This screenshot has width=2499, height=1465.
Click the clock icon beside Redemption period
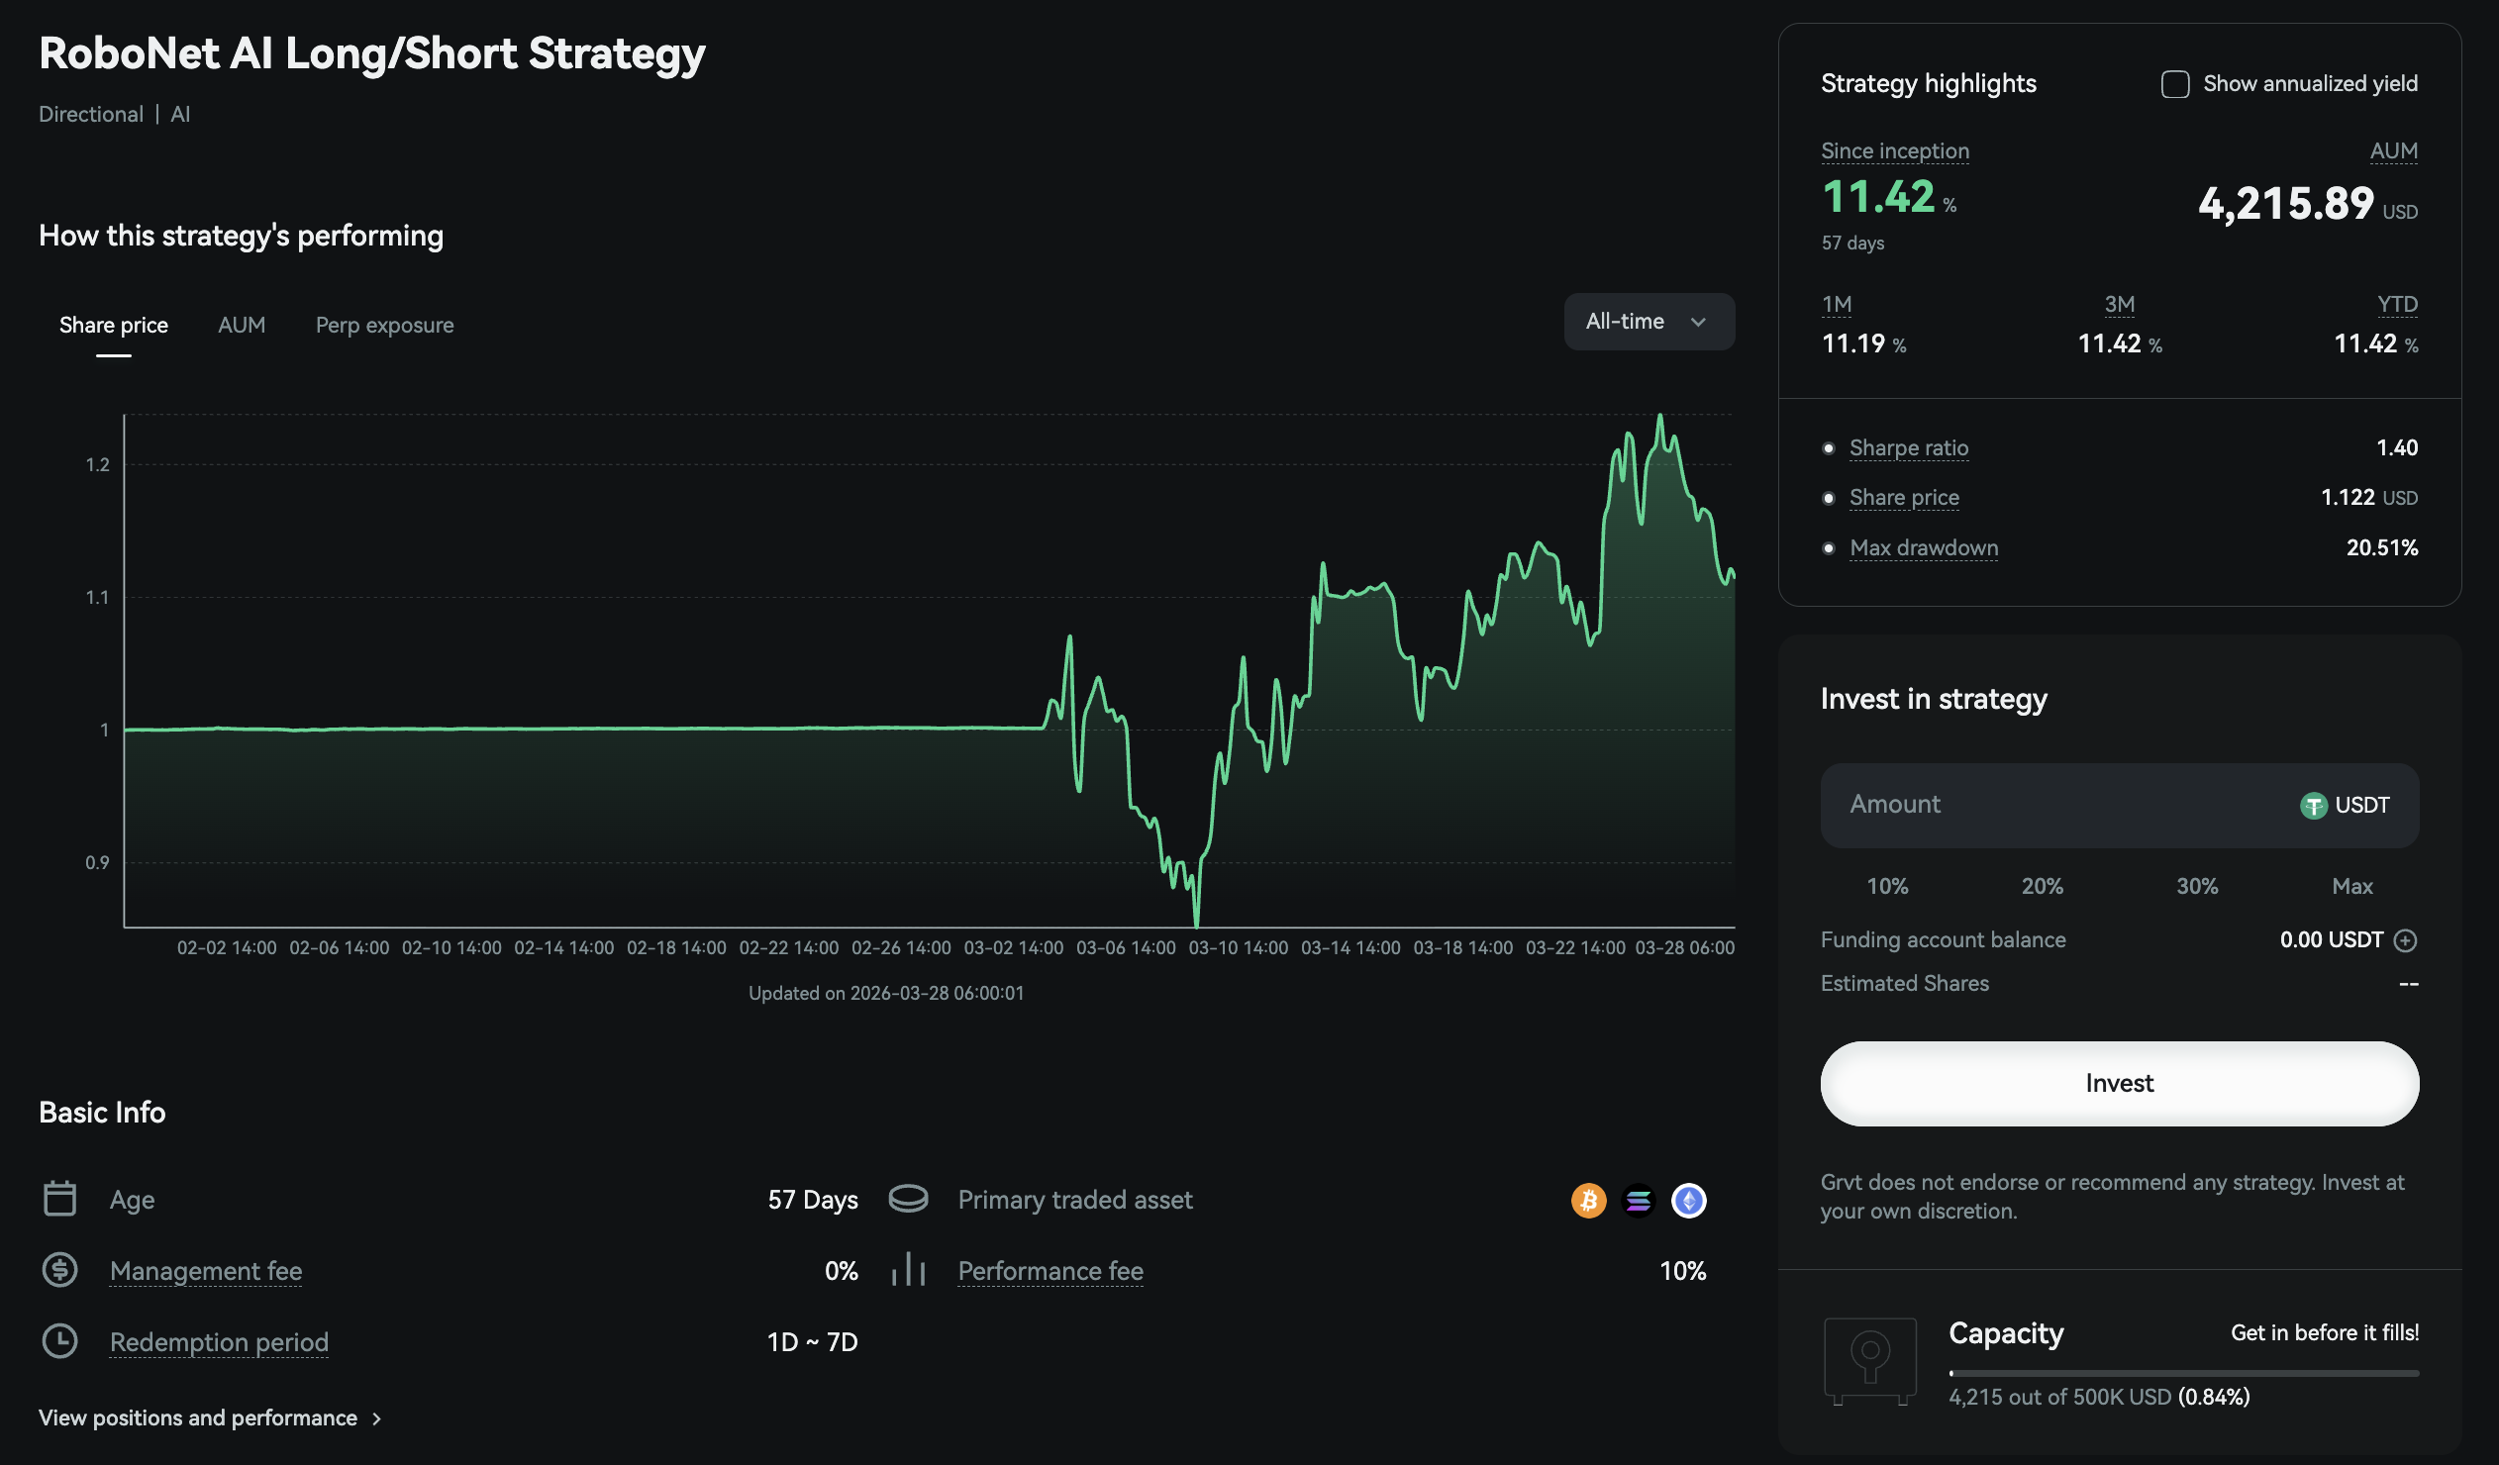[59, 1341]
